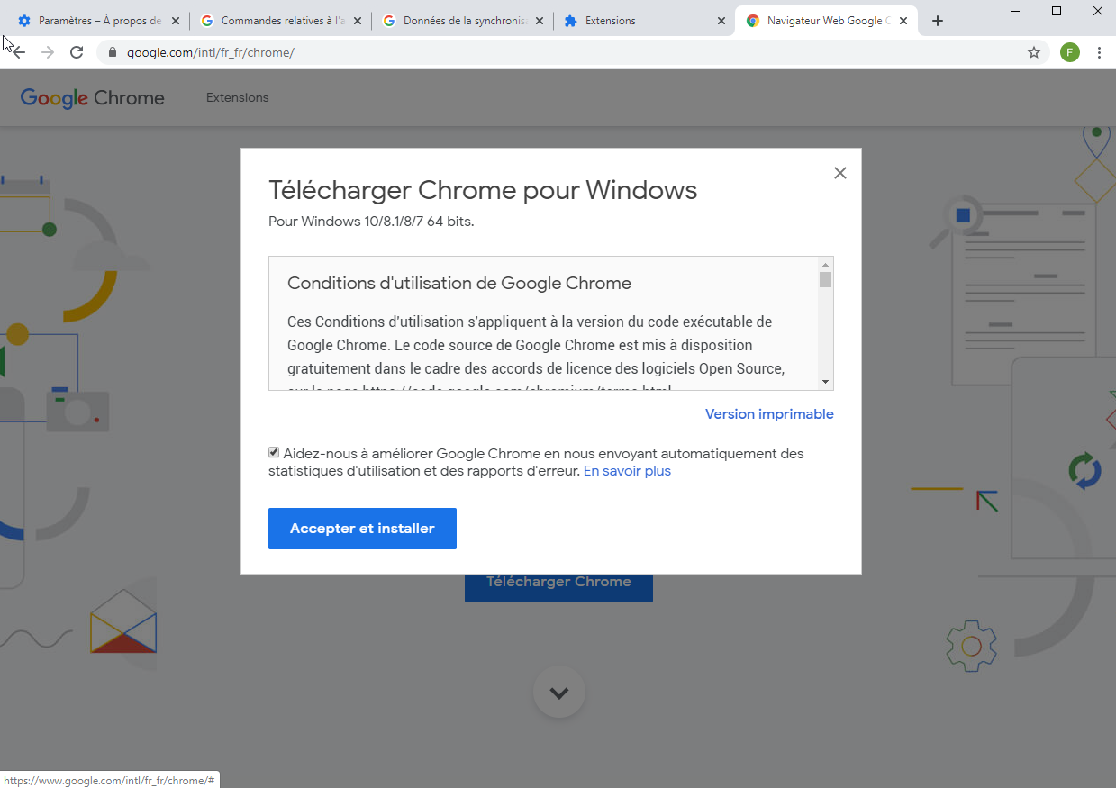Click the padlock icon in the address bar
The height and width of the screenshot is (788, 1116).
pos(112,52)
